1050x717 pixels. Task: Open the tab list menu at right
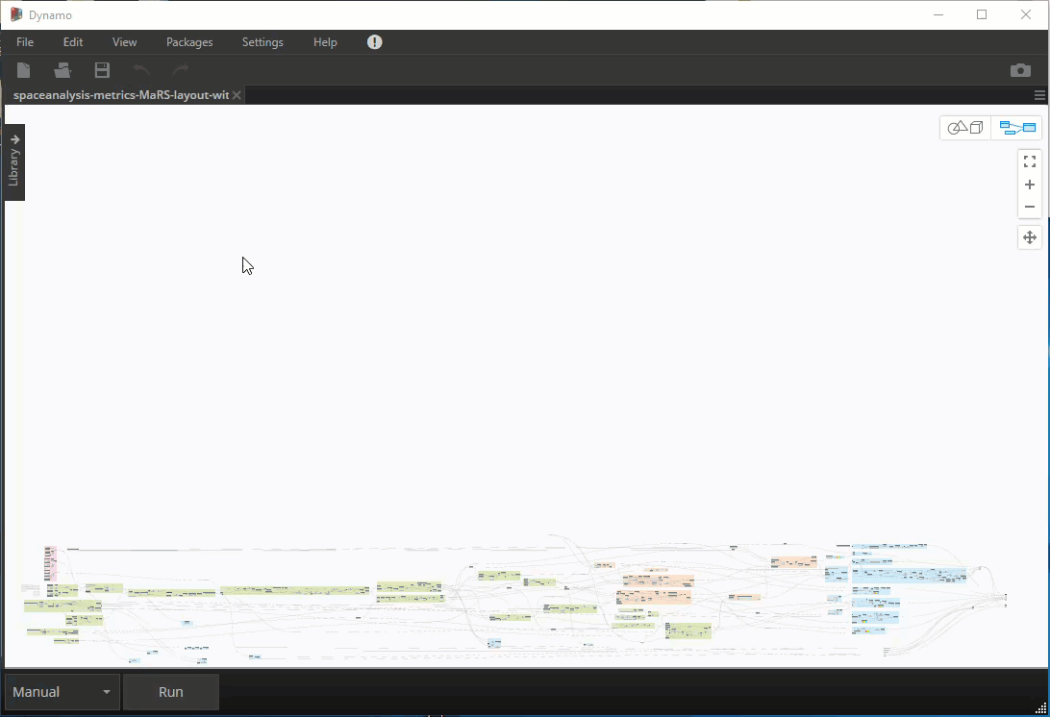tap(1039, 95)
